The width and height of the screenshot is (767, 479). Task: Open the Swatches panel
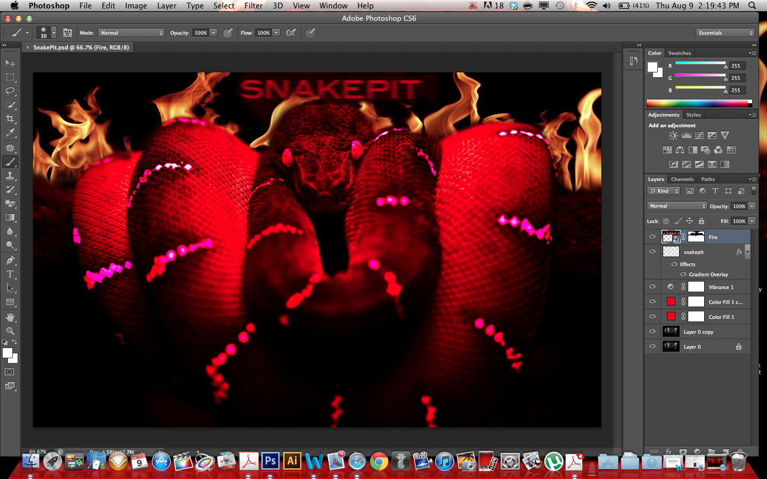coord(680,53)
